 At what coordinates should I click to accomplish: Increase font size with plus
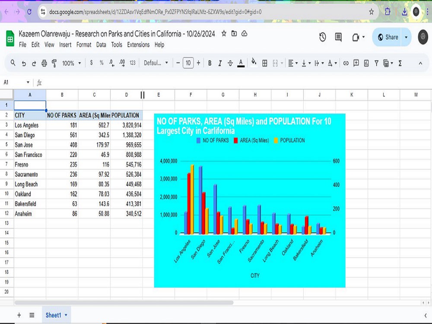click(x=198, y=63)
